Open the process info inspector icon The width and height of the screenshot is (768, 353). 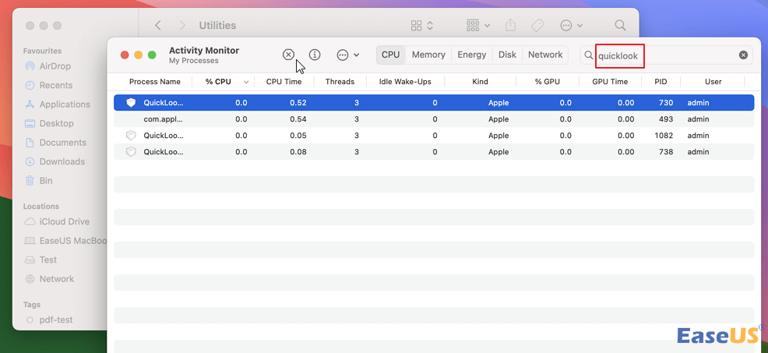(315, 55)
